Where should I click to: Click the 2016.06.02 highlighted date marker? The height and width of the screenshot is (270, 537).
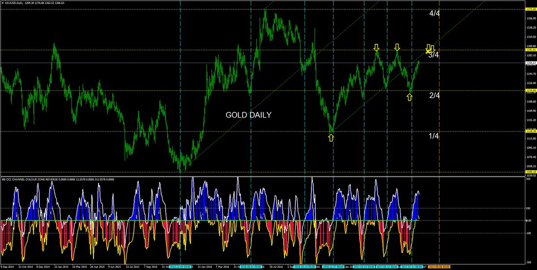251,267
